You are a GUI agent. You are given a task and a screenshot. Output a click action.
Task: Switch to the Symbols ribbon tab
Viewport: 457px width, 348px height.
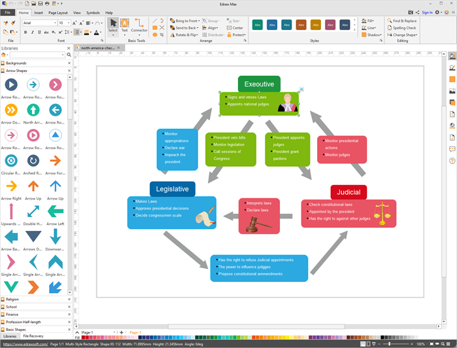pyautogui.click(x=93, y=12)
